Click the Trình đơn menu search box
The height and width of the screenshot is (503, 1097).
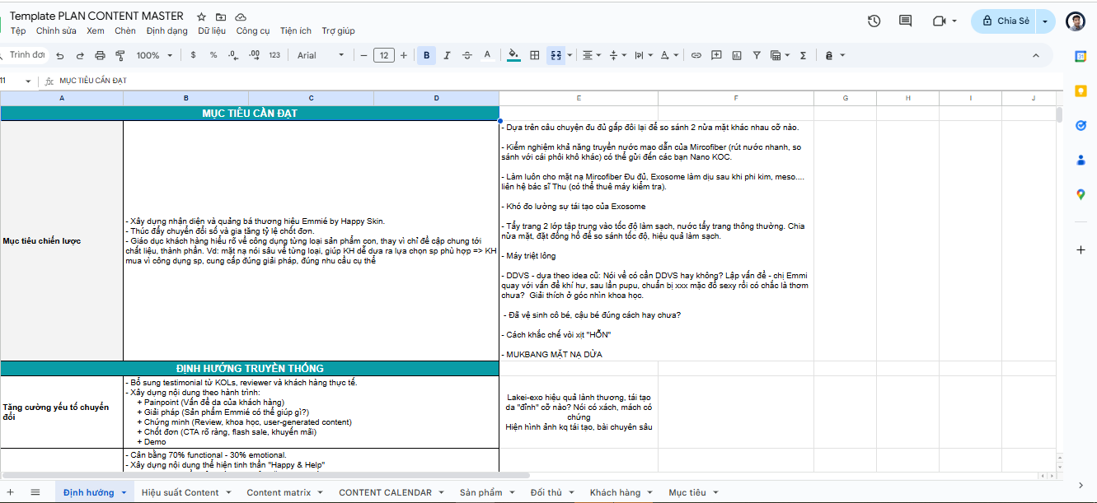[x=25, y=55]
